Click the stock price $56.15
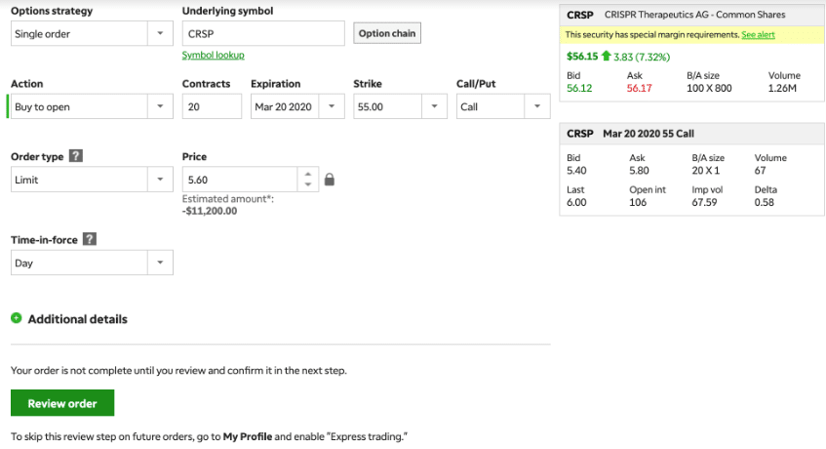 coord(582,57)
